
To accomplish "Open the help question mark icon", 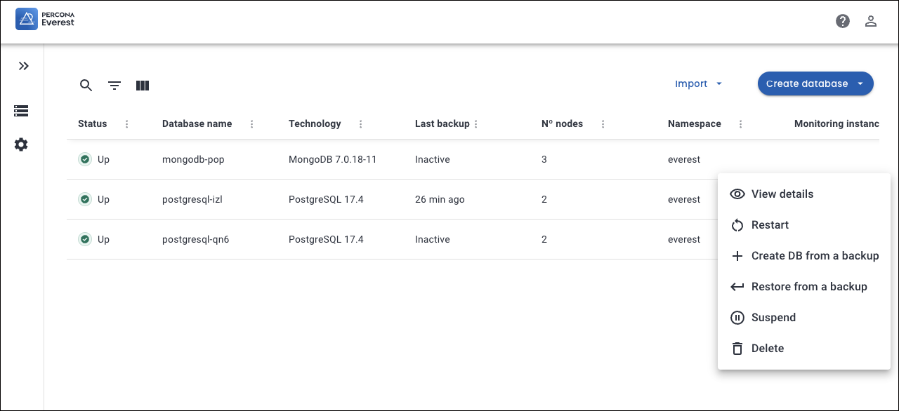I will (x=843, y=21).
